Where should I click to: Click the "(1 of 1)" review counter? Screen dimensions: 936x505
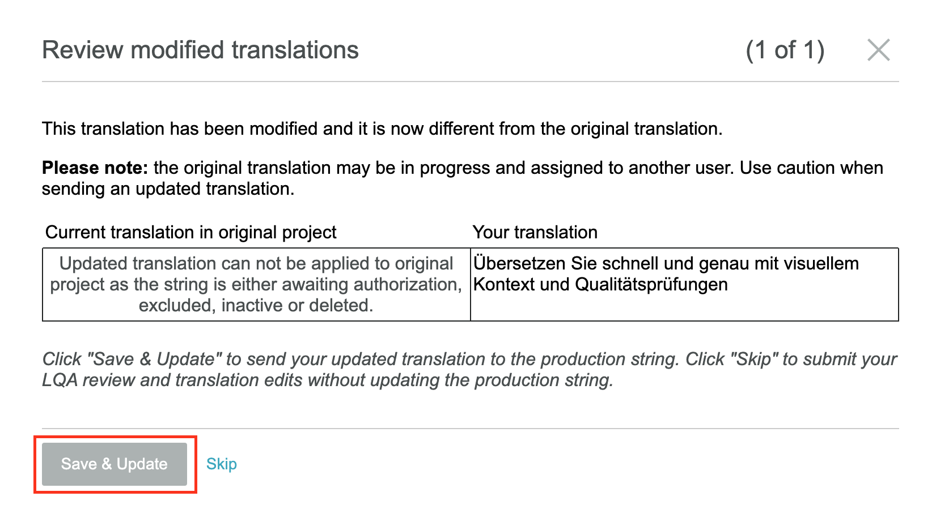[x=785, y=50]
